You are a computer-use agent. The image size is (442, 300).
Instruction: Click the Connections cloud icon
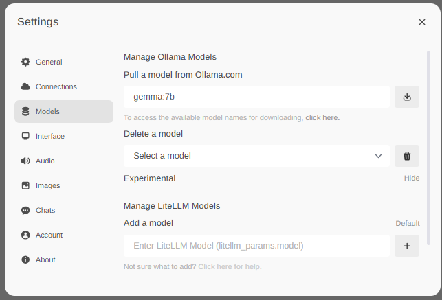pos(25,86)
